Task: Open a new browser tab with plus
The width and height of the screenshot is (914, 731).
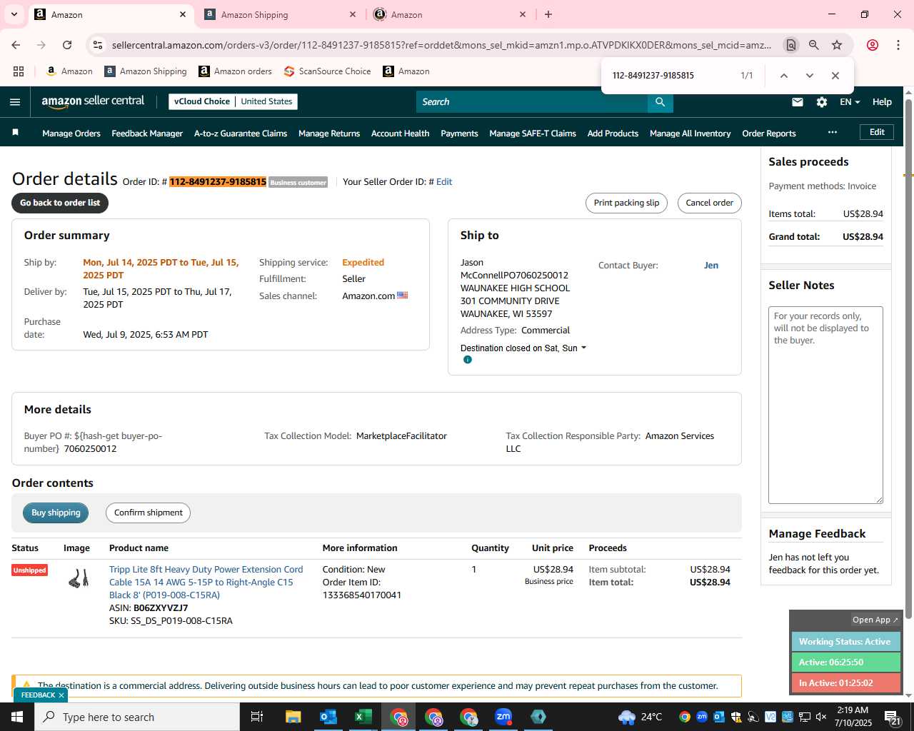Action: click(548, 14)
